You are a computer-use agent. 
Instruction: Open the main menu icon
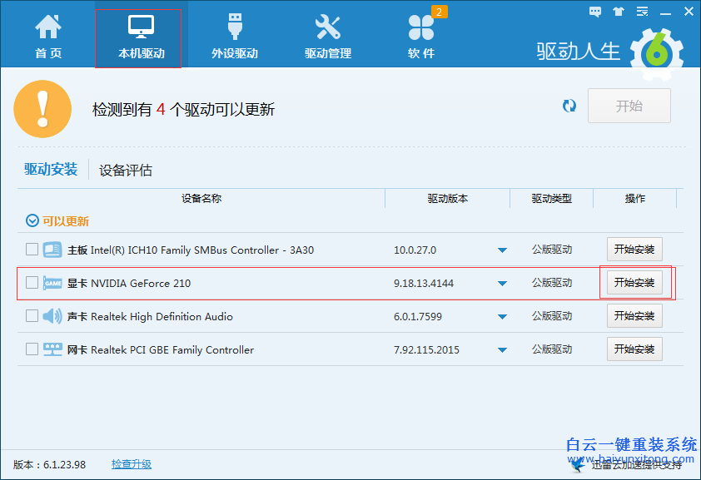point(641,11)
